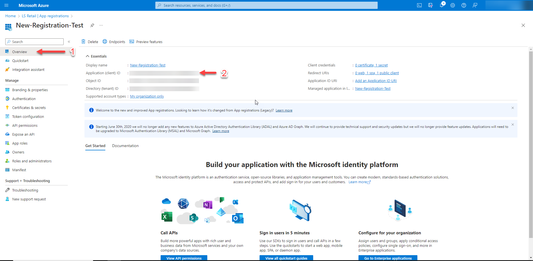Click the View API permissions button
533x261 pixels.
click(184, 258)
